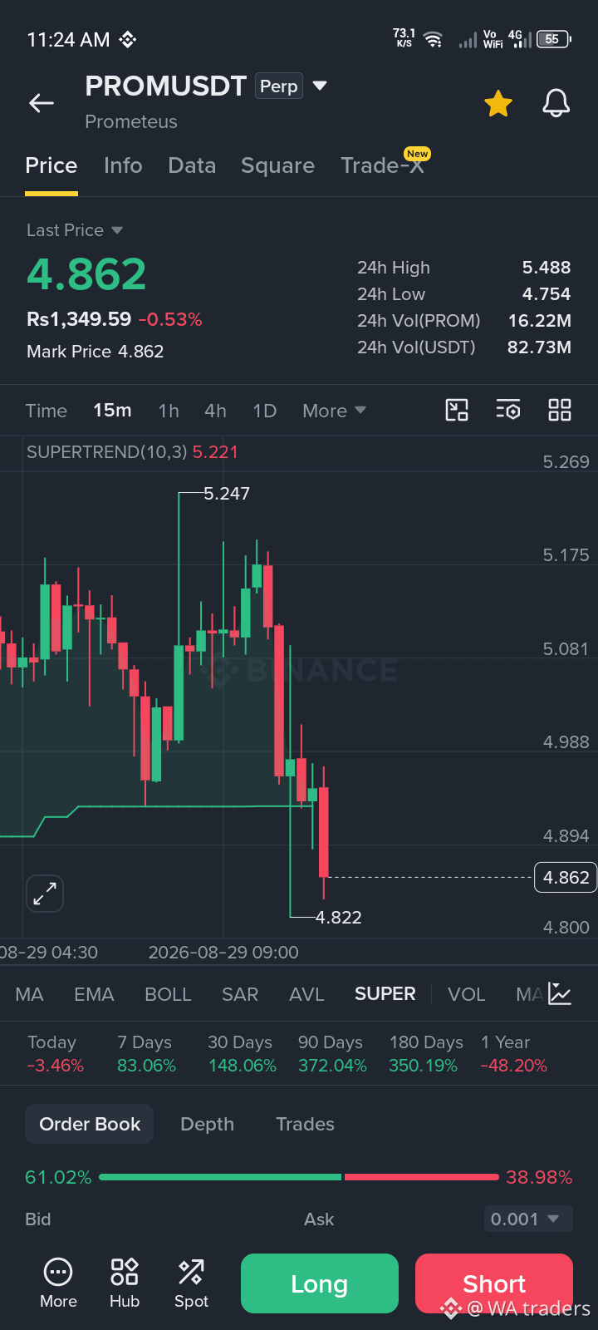The width and height of the screenshot is (598, 1330).
Task: Enable the BOLL indicator
Action: (168, 994)
